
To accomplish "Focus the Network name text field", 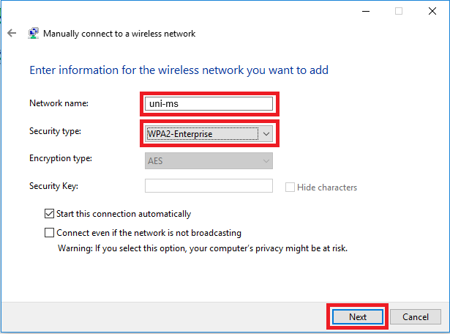I will (x=209, y=104).
